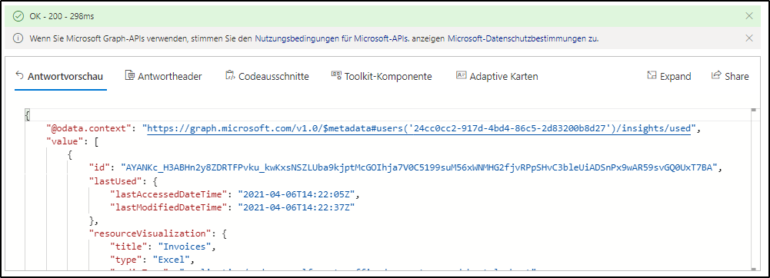Viewport: 770px width, 278px height.
Task: Close the Microsoft Graph API terms notice
Action: (x=749, y=38)
